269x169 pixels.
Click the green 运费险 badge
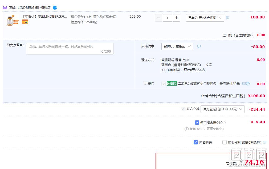pos(172,84)
